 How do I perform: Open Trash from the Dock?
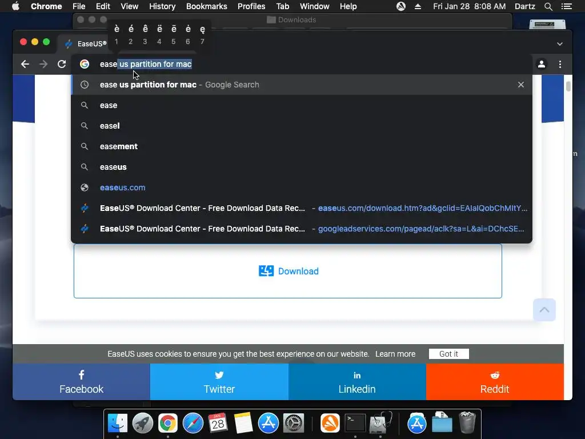point(467,424)
